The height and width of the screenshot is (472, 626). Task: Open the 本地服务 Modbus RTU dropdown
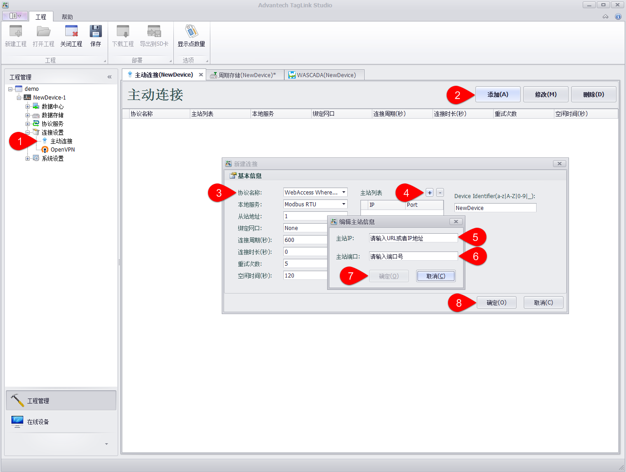(344, 205)
